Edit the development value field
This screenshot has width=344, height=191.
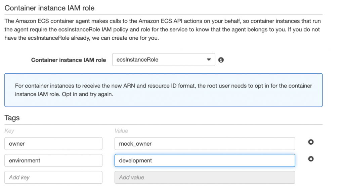pyautogui.click(x=205, y=160)
